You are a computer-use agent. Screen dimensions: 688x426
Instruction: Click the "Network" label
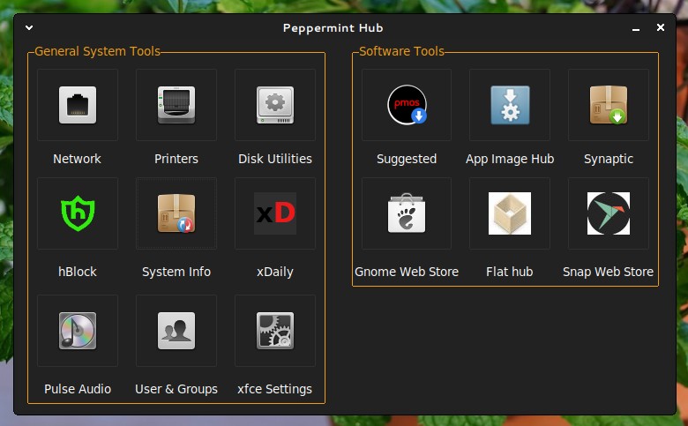coord(78,159)
